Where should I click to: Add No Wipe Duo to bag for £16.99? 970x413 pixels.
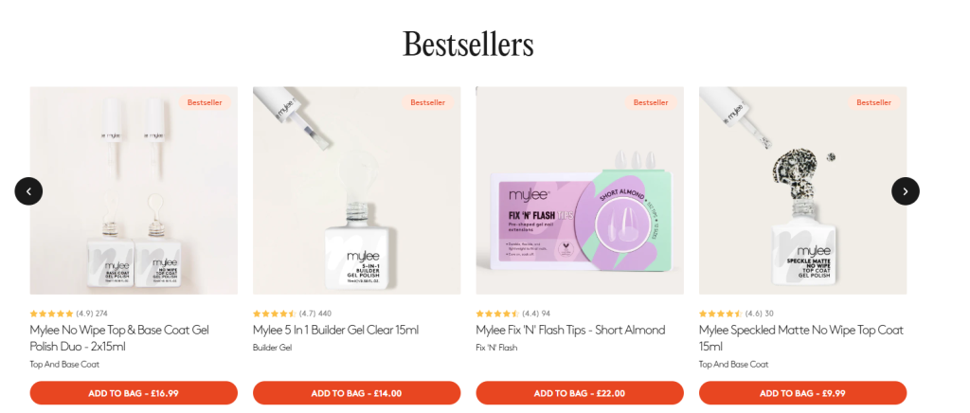[134, 393]
